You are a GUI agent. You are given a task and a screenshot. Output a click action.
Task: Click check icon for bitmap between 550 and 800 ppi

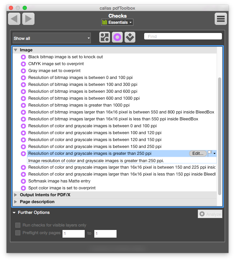tap(23, 112)
